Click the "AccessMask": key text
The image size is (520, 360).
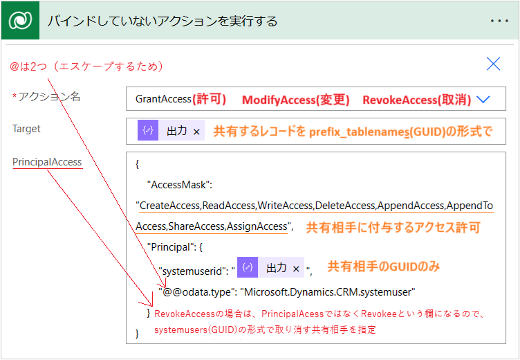[x=179, y=185]
